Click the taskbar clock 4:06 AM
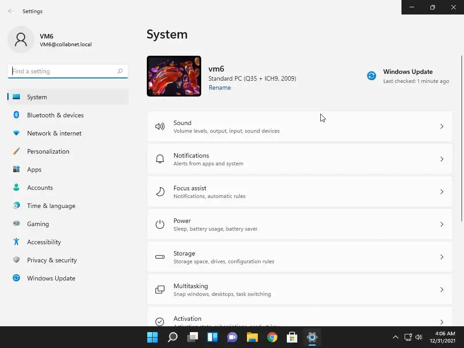Viewport: 464px width, 348px height. tap(445, 333)
